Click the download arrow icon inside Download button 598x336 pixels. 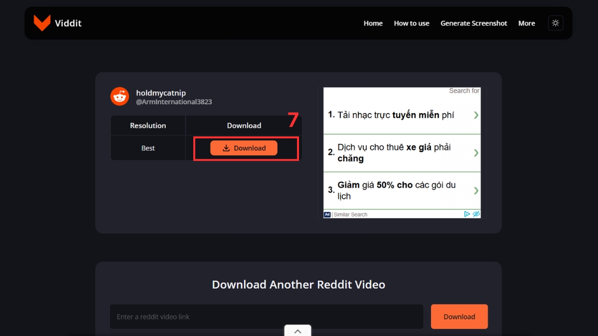point(227,148)
